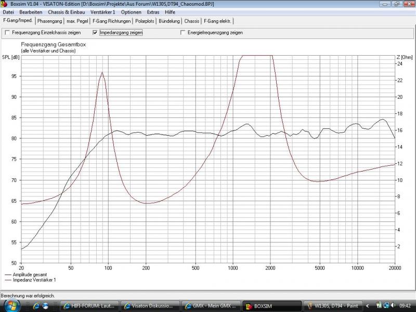Select the F-Gang elektr. tab
Screen dimensions: 416x312
(218, 21)
